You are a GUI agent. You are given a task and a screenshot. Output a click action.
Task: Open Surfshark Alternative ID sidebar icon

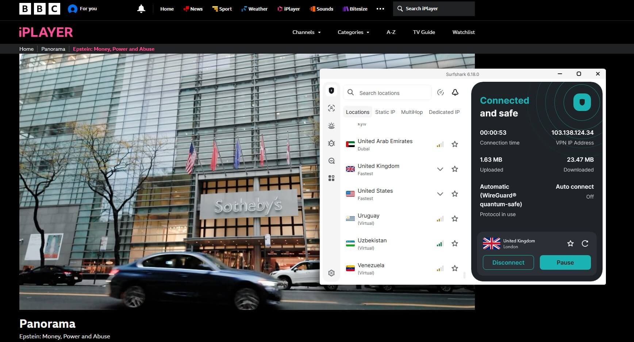click(x=331, y=108)
